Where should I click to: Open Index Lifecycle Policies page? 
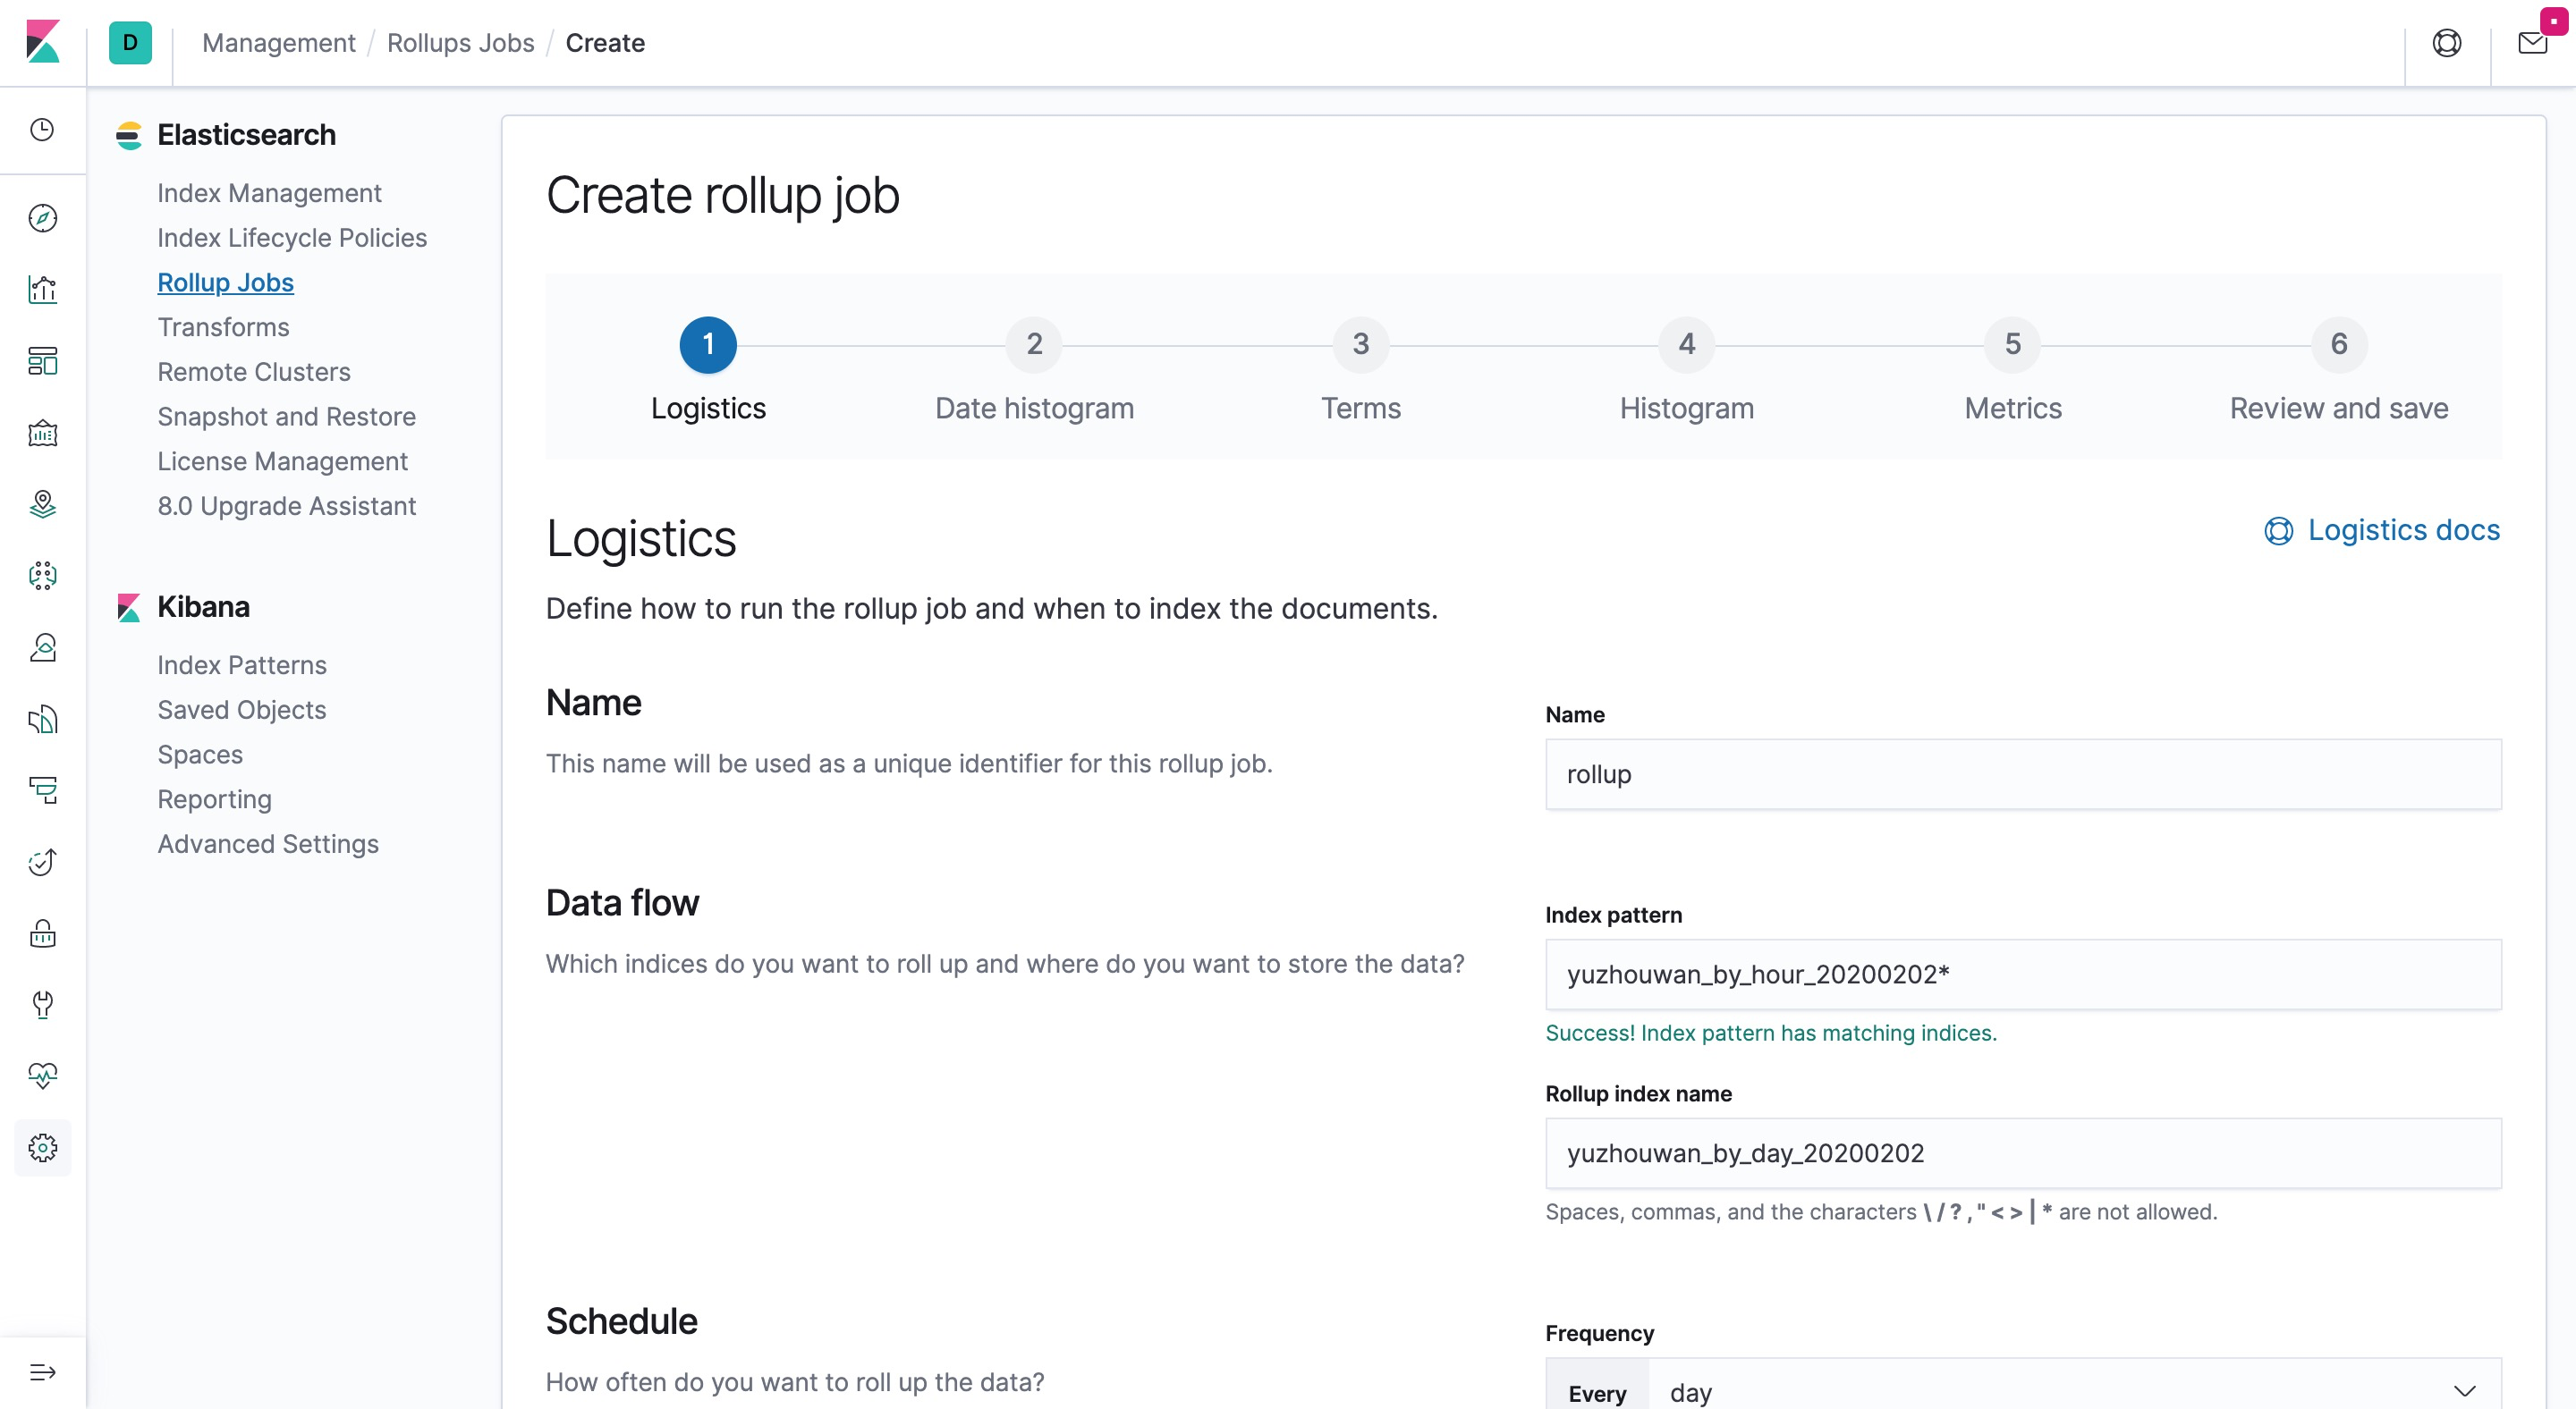pyautogui.click(x=292, y=238)
